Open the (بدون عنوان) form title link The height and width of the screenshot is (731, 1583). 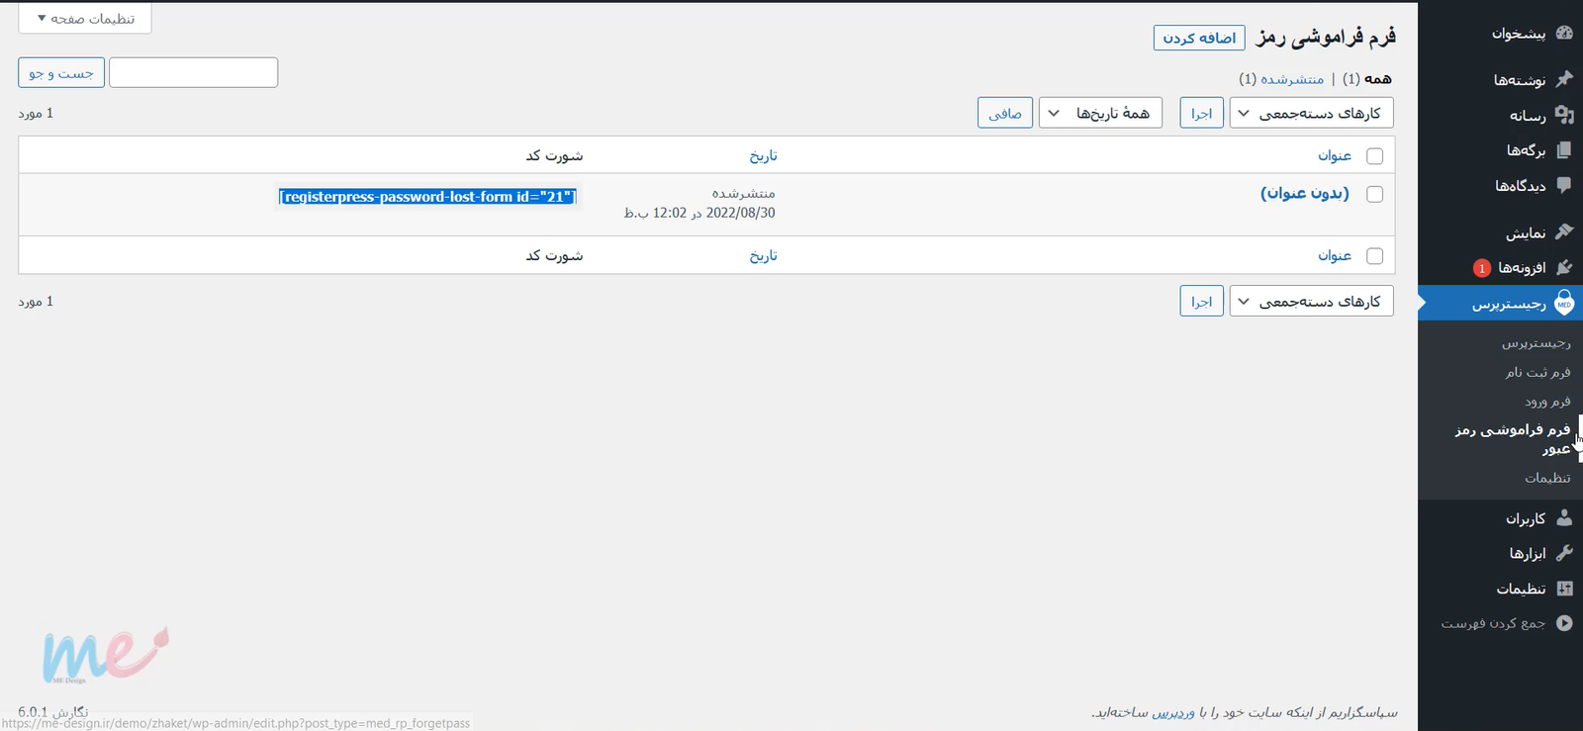point(1304,193)
